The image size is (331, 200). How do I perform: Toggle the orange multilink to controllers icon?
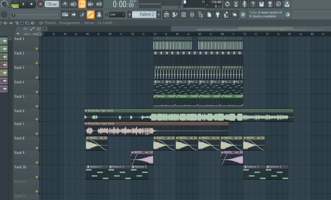90,14
